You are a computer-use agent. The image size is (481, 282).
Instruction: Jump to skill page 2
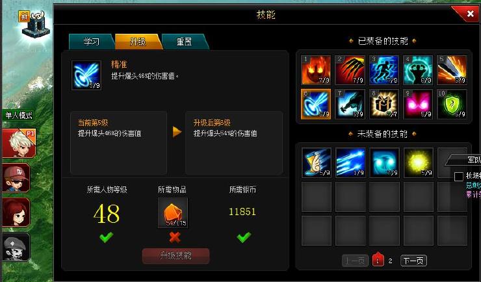coord(390,261)
